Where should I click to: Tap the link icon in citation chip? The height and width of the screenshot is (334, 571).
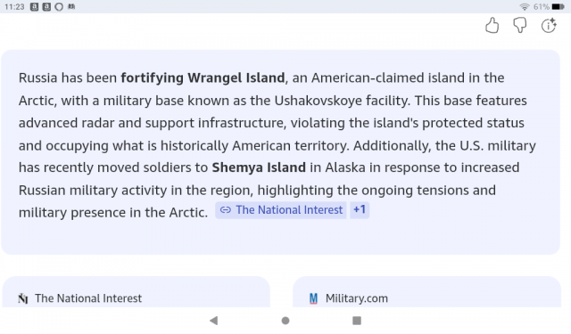click(226, 210)
